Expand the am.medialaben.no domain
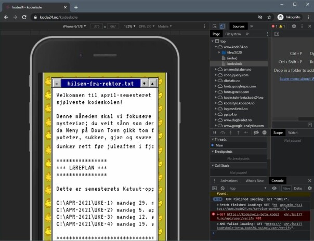 tap(216, 70)
